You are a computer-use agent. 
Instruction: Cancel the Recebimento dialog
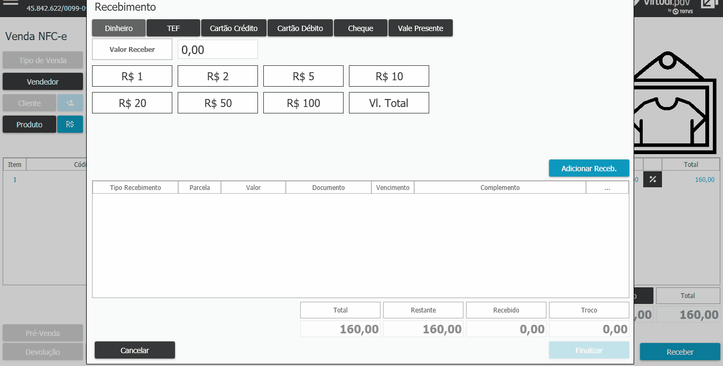click(135, 350)
